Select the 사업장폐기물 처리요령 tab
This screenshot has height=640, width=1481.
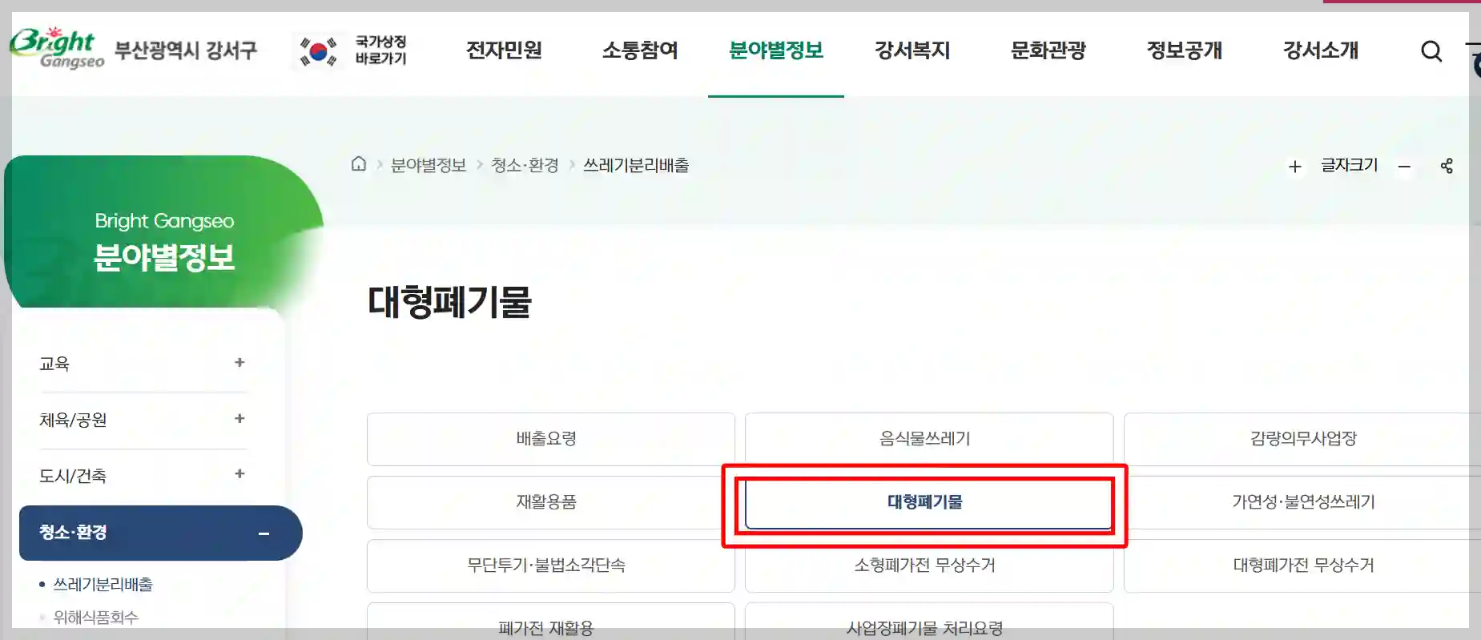click(x=929, y=622)
